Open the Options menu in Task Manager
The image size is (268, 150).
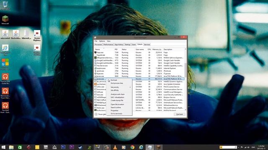coord(102,41)
